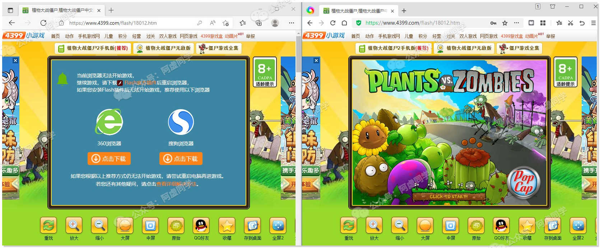Click the 360 browser logo in right window

[310, 10]
